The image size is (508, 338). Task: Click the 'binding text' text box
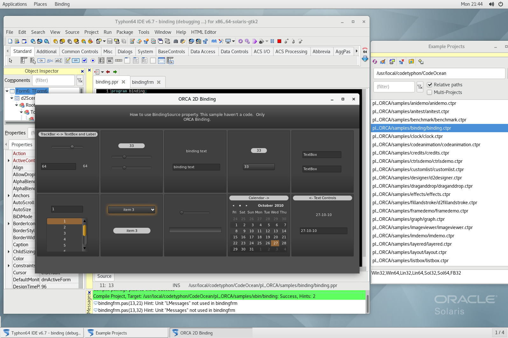point(196,167)
